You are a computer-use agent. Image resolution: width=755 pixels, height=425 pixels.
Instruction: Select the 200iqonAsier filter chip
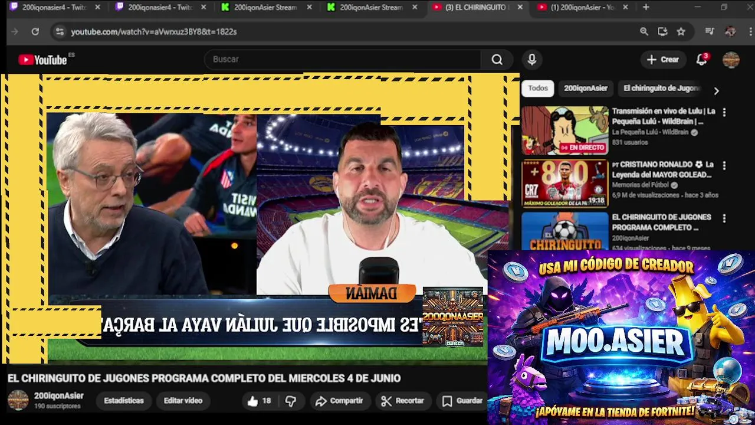pyautogui.click(x=586, y=89)
